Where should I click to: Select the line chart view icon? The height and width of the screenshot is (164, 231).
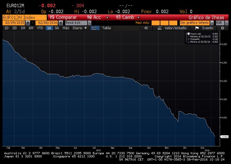point(95,28)
